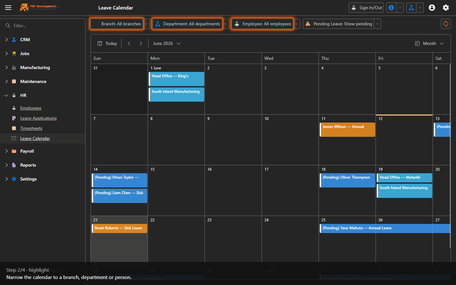Expand the Settings menu section
Viewport: 456px width, 285px height.
point(6,179)
